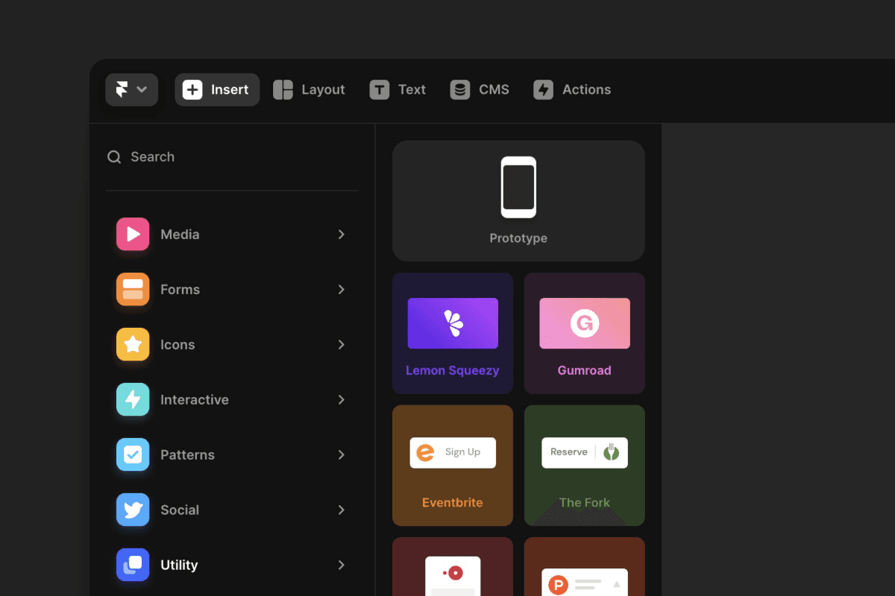895x596 pixels.
Task: Open the Text menu label
Action: pos(412,89)
